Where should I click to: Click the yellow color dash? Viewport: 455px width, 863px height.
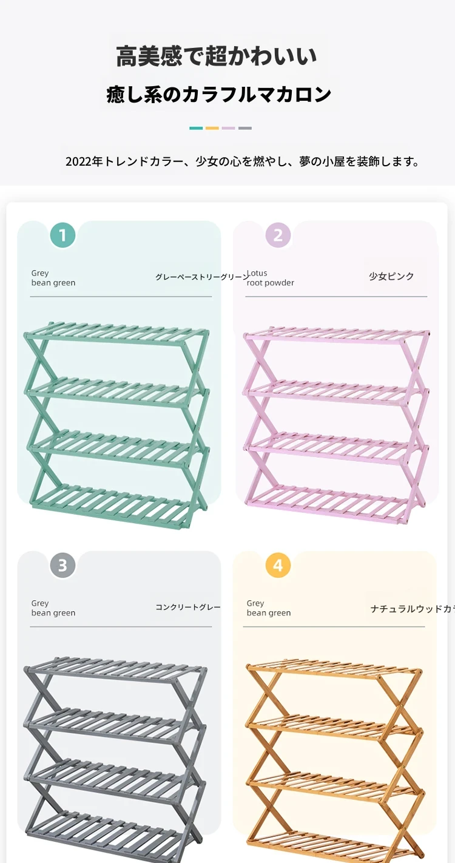tap(212, 128)
